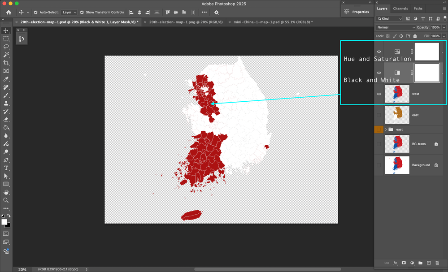The width and height of the screenshot is (448, 272).
Task: Select the Lasso tool
Action: coord(6,47)
